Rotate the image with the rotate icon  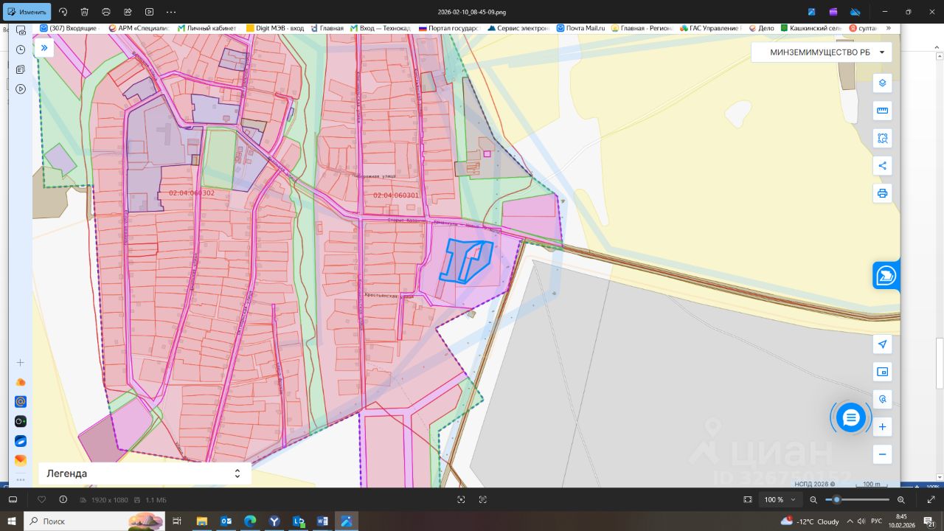(x=63, y=12)
